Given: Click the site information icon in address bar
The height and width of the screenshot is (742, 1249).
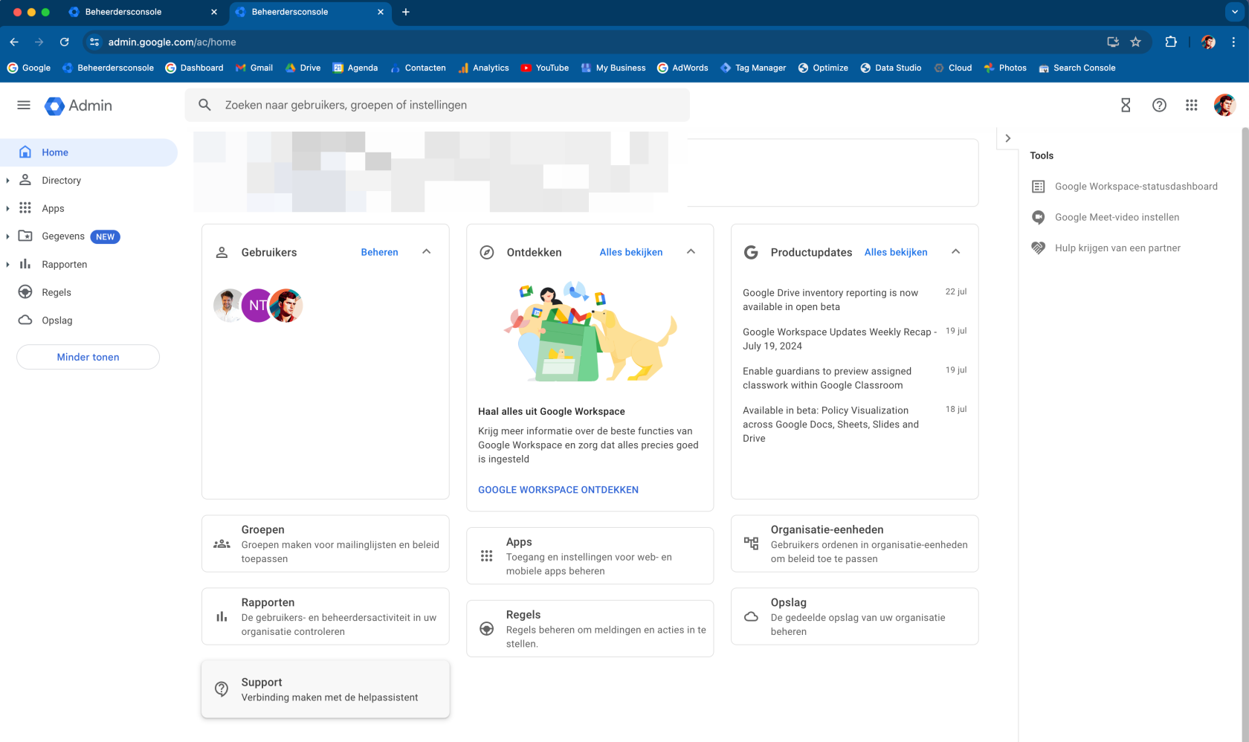Looking at the screenshot, I should pyautogui.click(x=94, y=42).
